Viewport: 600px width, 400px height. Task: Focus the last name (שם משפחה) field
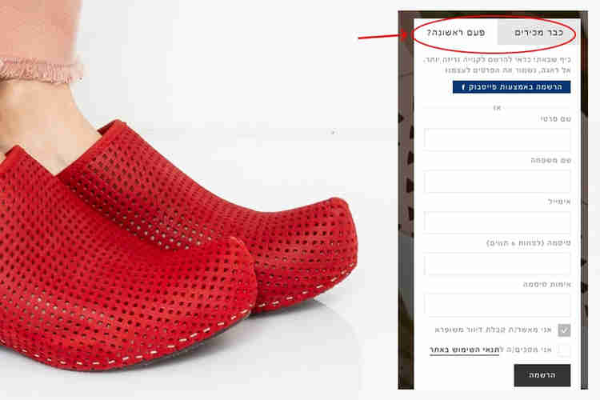(497, 182)
